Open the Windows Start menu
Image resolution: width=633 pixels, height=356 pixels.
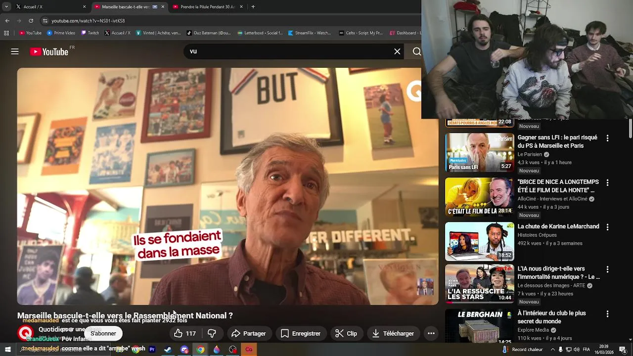tap(7, 350)
